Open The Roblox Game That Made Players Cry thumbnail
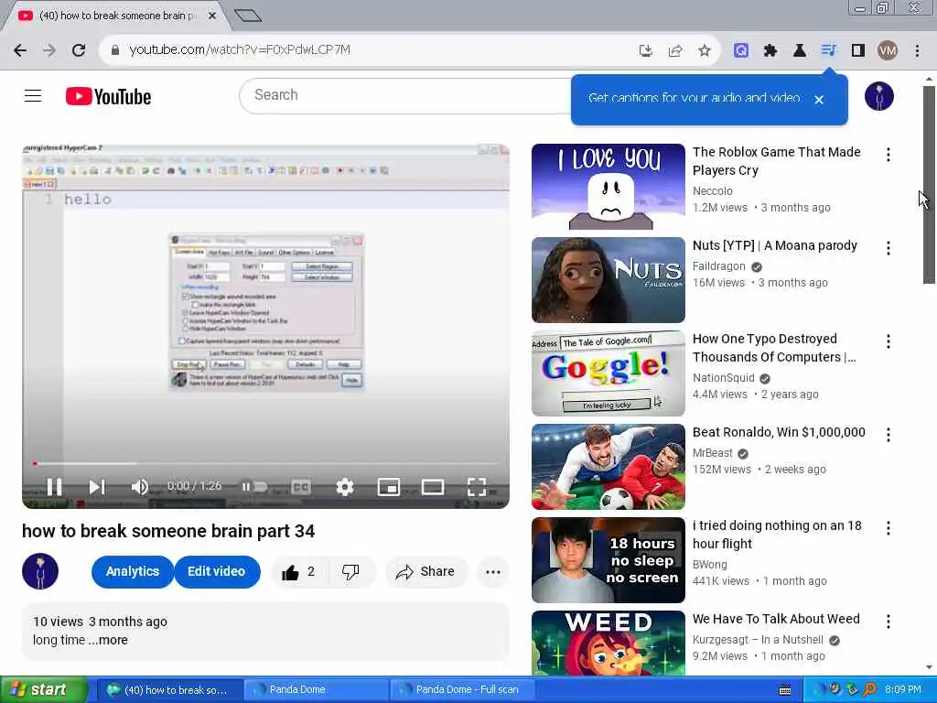 pyautogui.click(x=609, y=187)
